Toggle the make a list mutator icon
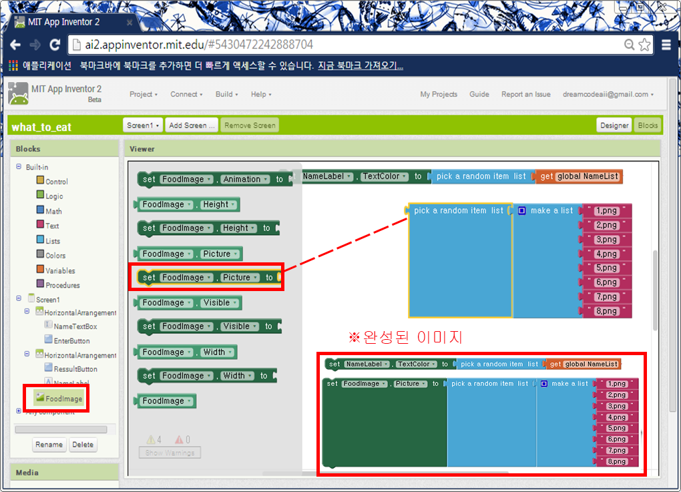This screenshot has width=681, height=492. [x=522, y=210]
